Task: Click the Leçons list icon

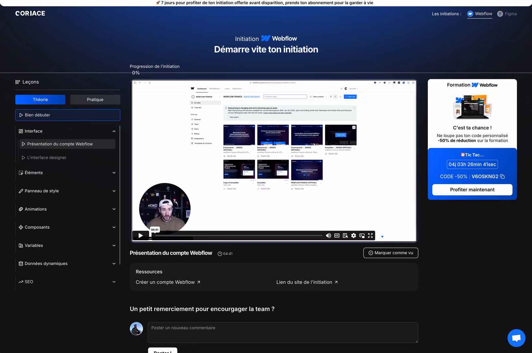Action: click(x=18, y=82)
